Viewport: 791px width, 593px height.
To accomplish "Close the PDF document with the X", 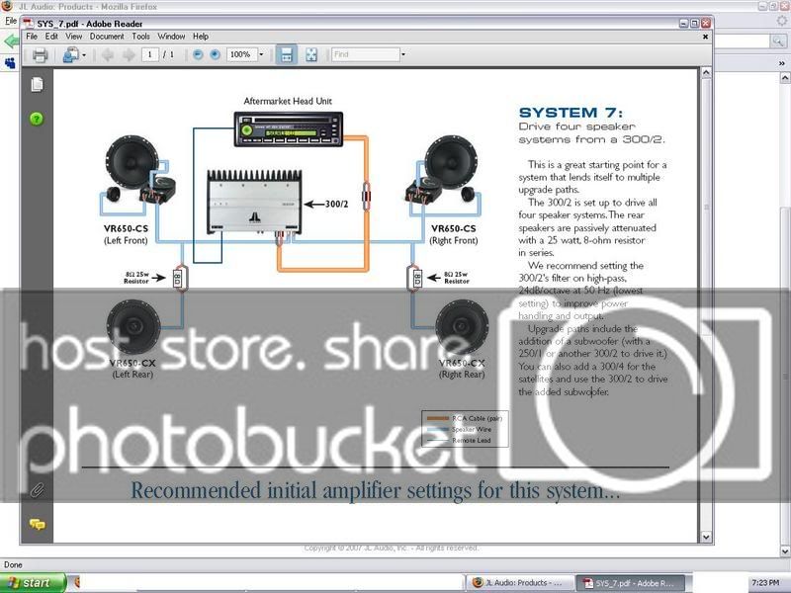I will click(705, 37).
